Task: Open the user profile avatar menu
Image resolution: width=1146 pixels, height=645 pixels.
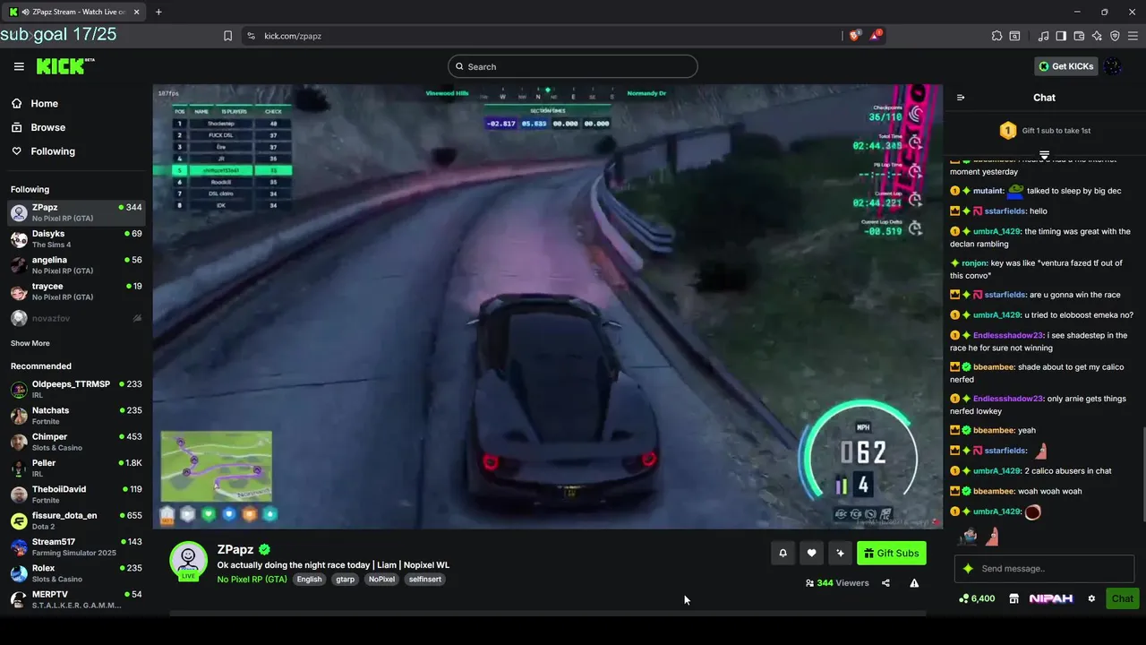Action: pyautogui.click(x=1113, y=66)
